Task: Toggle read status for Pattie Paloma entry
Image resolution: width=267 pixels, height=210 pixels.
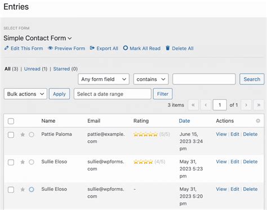Action: (32, 135)
